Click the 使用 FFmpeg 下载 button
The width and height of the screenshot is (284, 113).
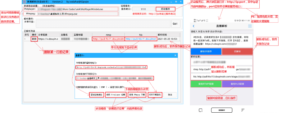tap(137, 95)
